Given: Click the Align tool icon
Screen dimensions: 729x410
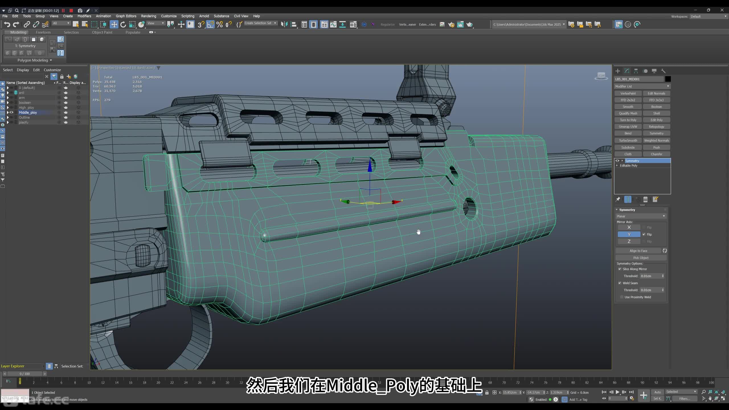Looking at the screenshot, I should tap(294, 24).
